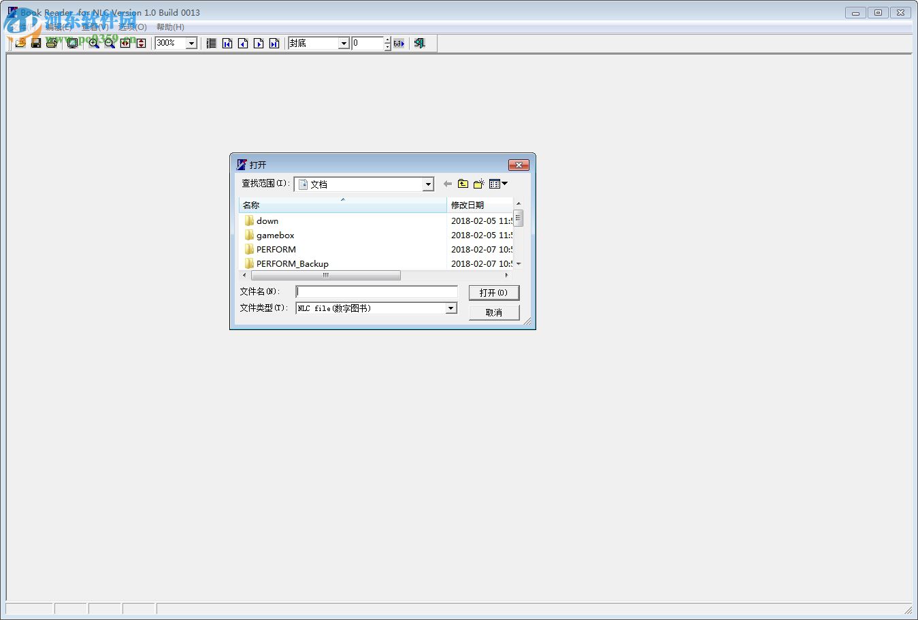This screenshot has width=918, height=620.
Task: Click the 取消 button
Action: tap(494, 312)
